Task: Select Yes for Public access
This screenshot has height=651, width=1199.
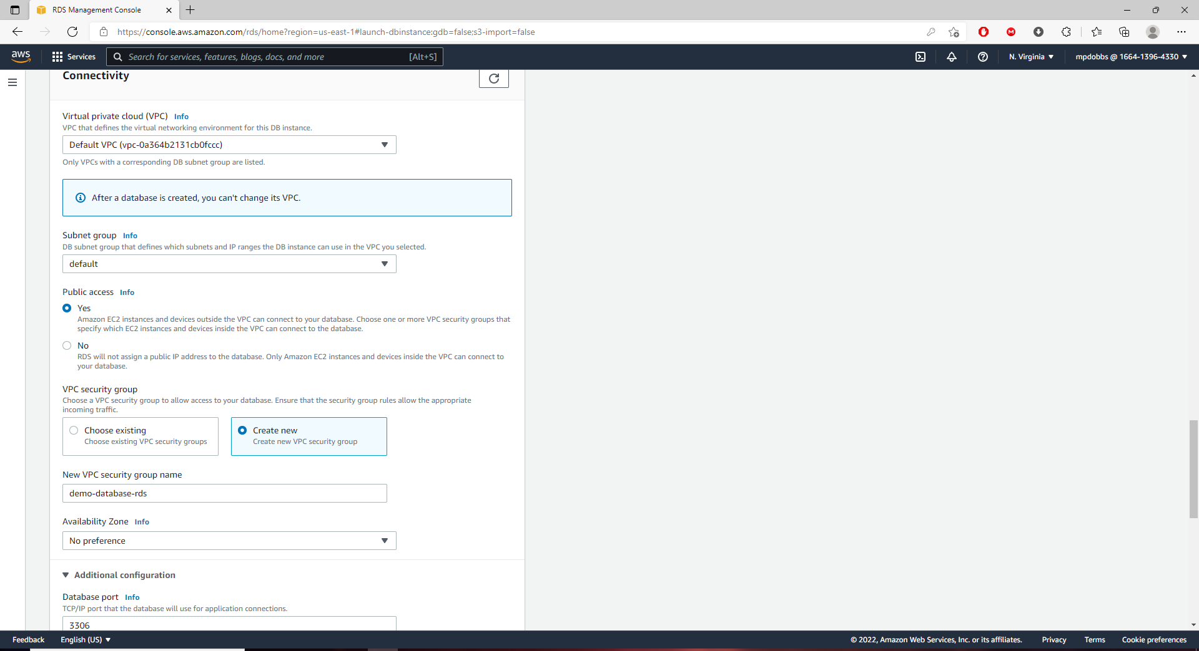Action: click(x=67, y=308)
